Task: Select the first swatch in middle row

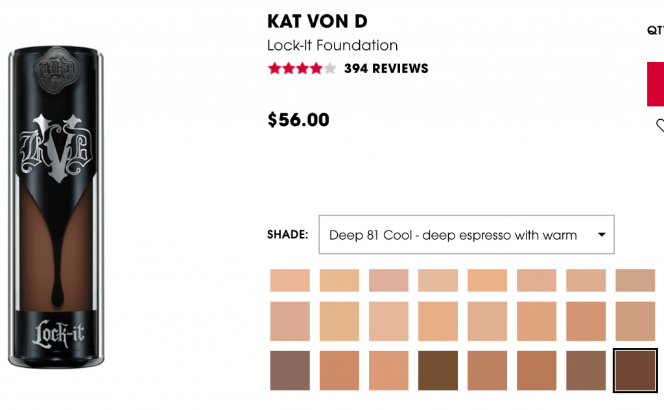Action: coord(290,321)
